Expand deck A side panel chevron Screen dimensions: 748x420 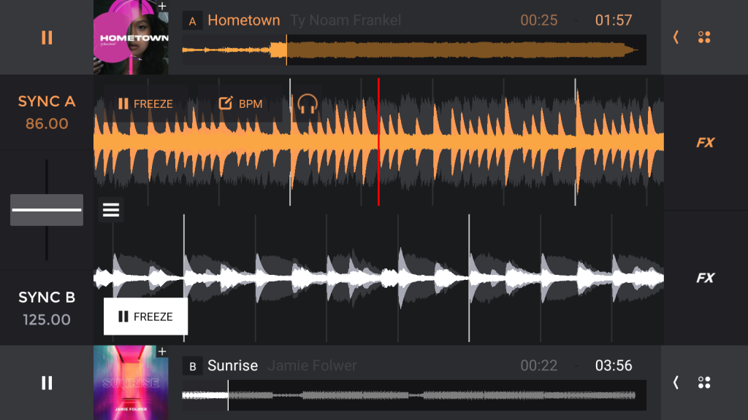click(x=676, y=37)
